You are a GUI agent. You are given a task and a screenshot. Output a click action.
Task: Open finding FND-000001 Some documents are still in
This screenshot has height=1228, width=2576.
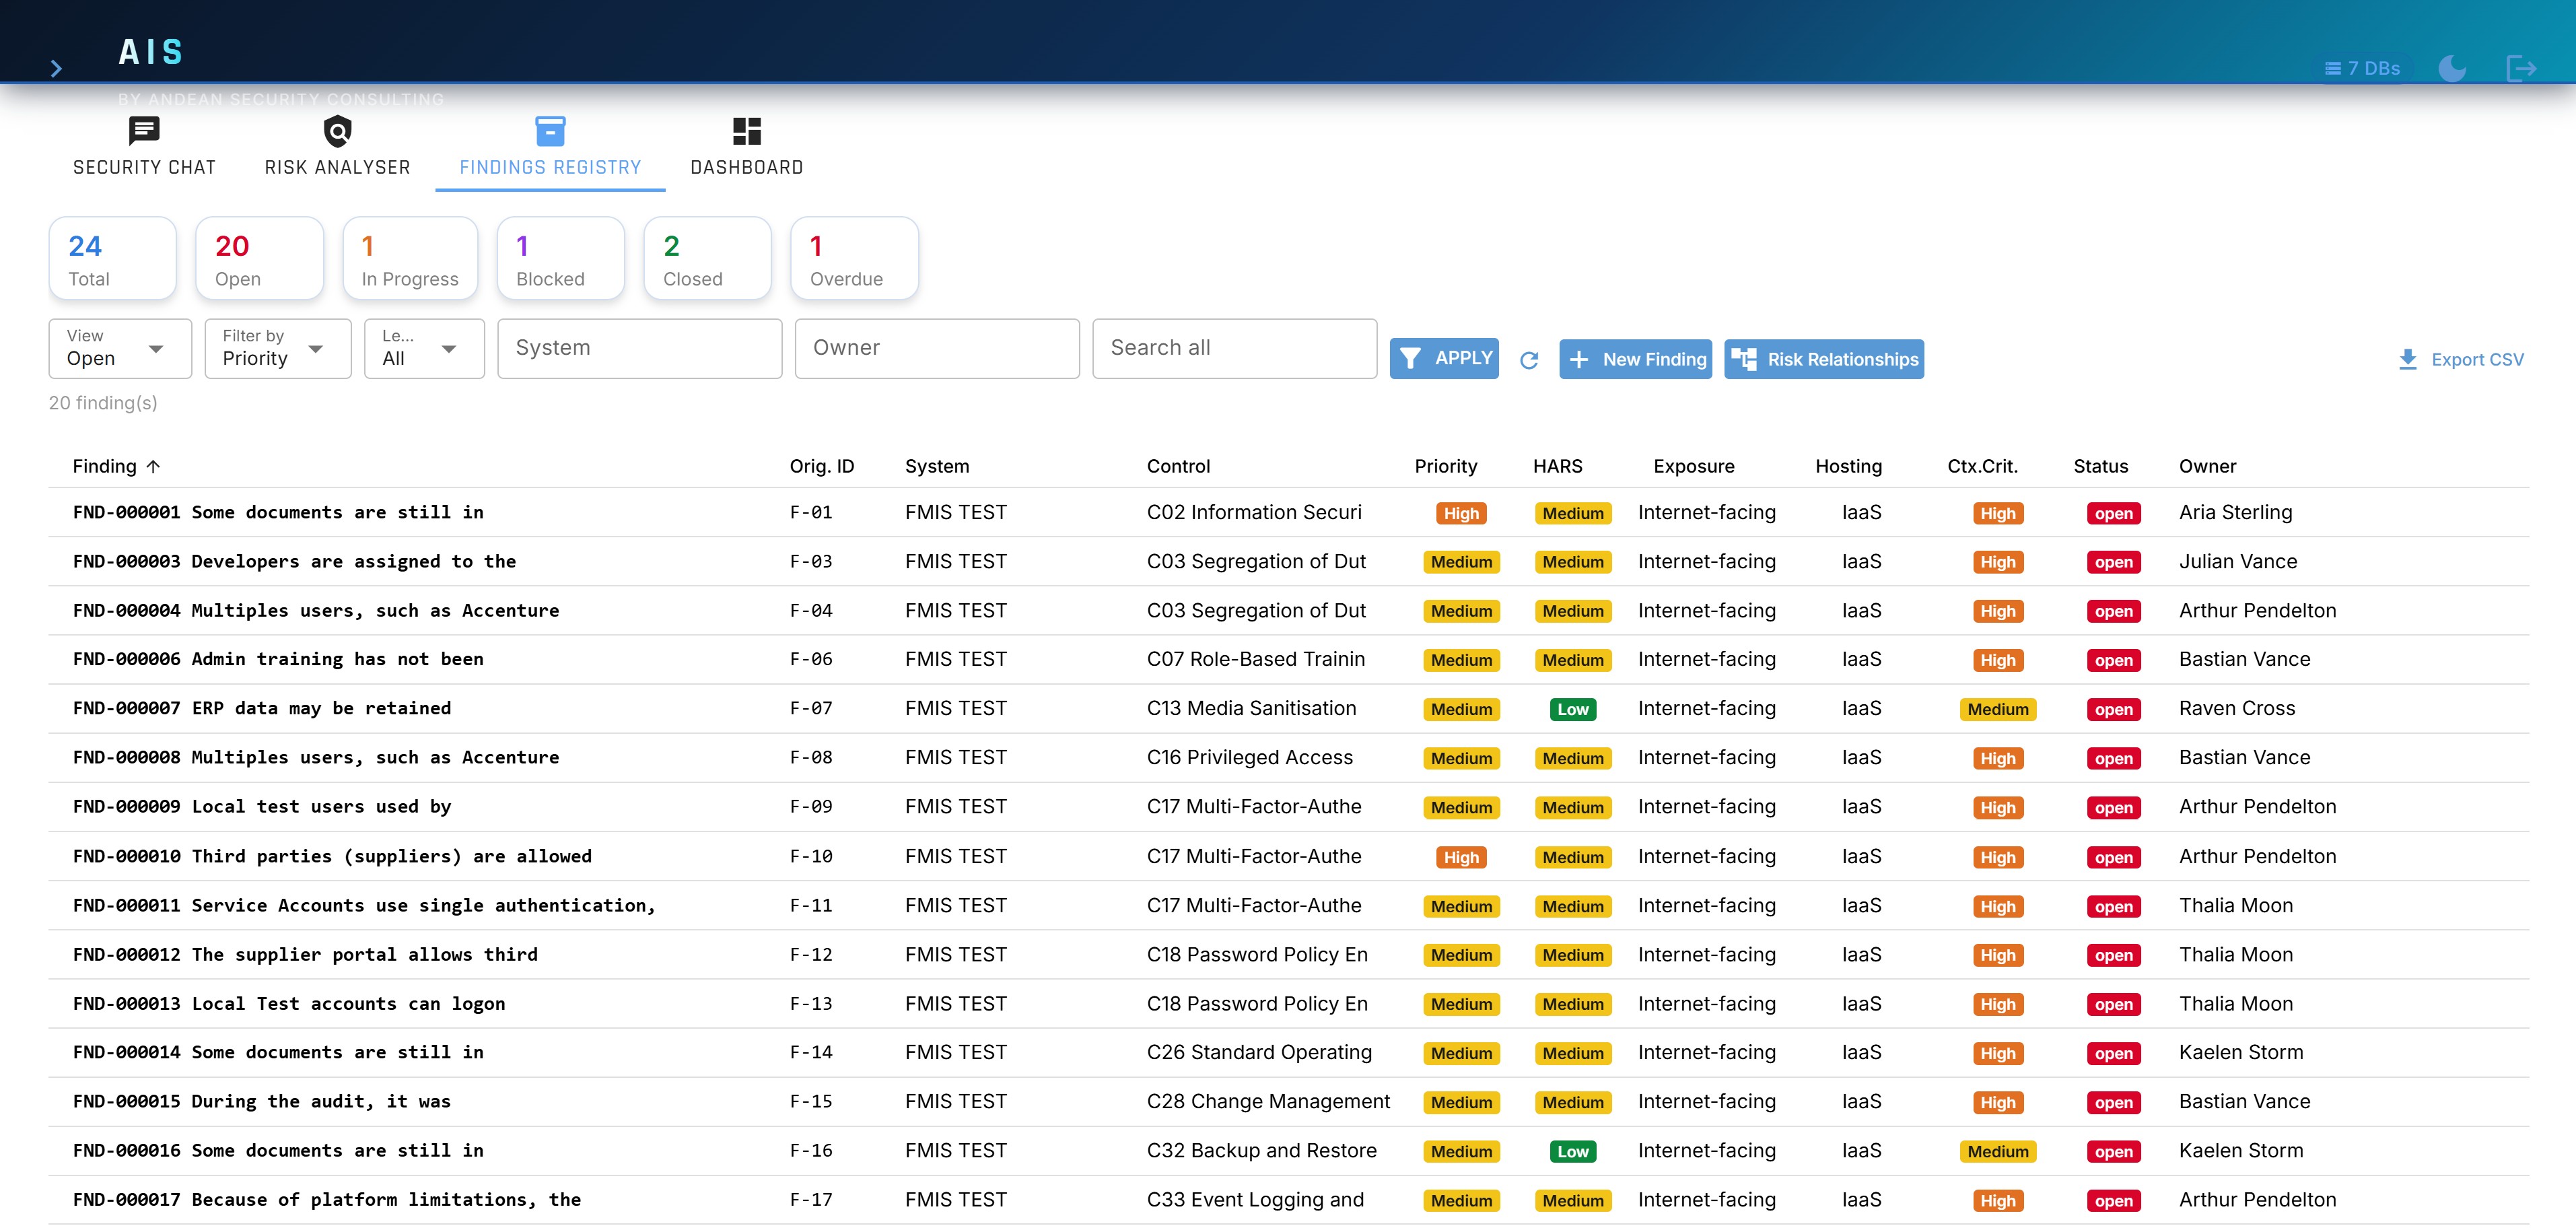point(278,512)
